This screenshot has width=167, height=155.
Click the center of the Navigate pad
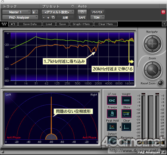[153, 44]
